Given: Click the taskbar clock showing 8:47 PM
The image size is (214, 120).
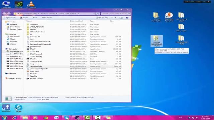Looking at the screenshot, I should click(x=206, y=118).
